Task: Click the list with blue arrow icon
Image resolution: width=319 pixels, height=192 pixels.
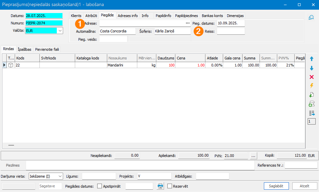Action: tap(311, 113)
